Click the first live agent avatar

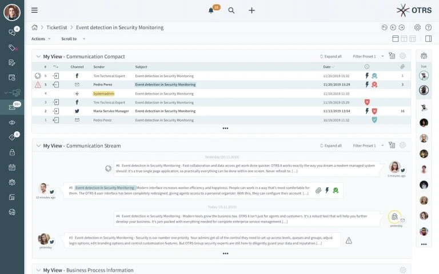click(x=424, y=75)
